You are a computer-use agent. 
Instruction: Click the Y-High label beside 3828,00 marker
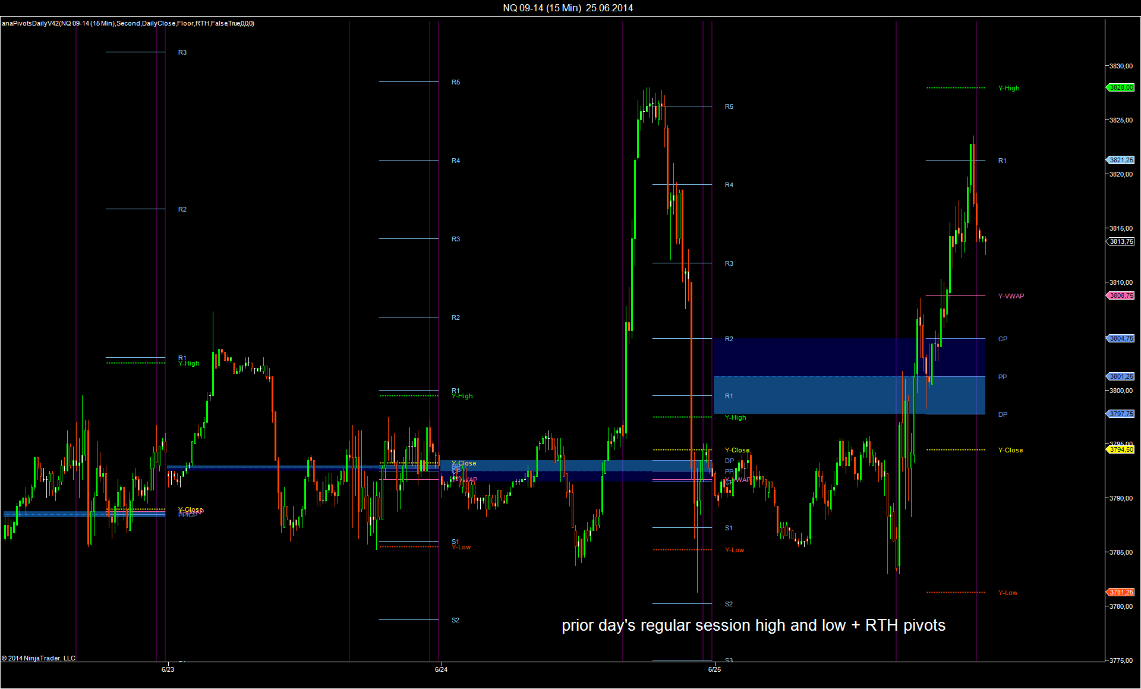pos(1008,88)
